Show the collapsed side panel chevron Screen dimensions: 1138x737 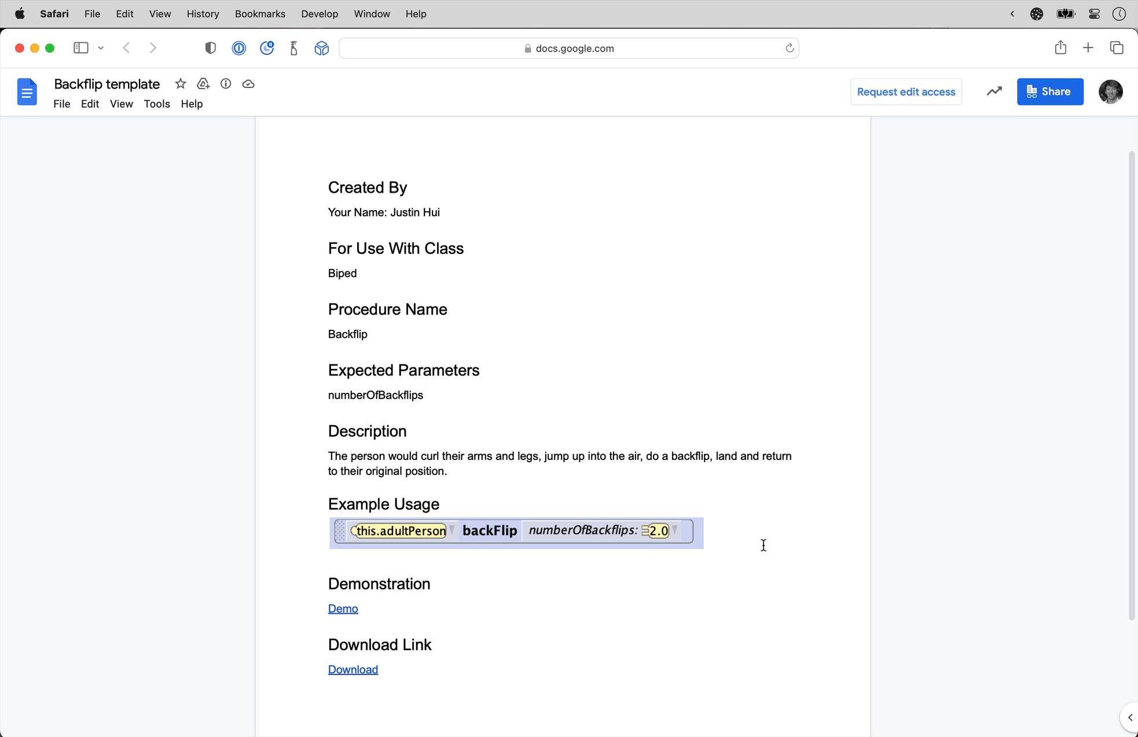click(1129, 717)
